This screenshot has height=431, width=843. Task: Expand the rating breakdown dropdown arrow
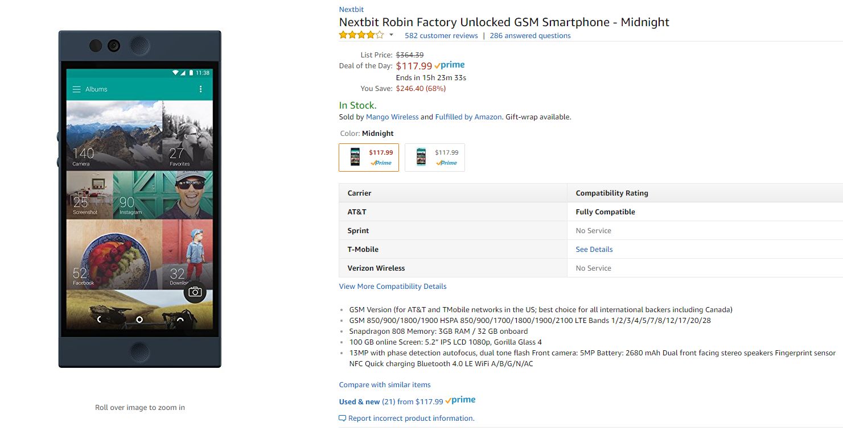[391, 35]
